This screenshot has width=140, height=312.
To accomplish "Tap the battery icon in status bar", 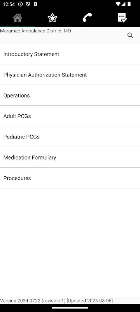I will click(129, 4).
